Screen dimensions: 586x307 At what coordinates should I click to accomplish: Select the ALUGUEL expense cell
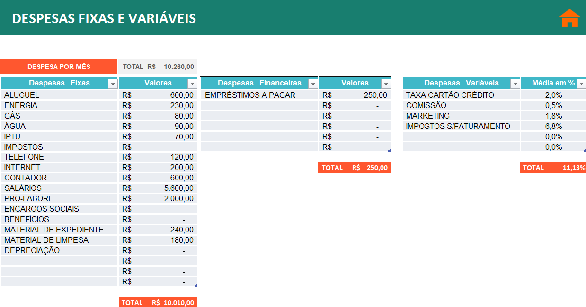[59, 95]
